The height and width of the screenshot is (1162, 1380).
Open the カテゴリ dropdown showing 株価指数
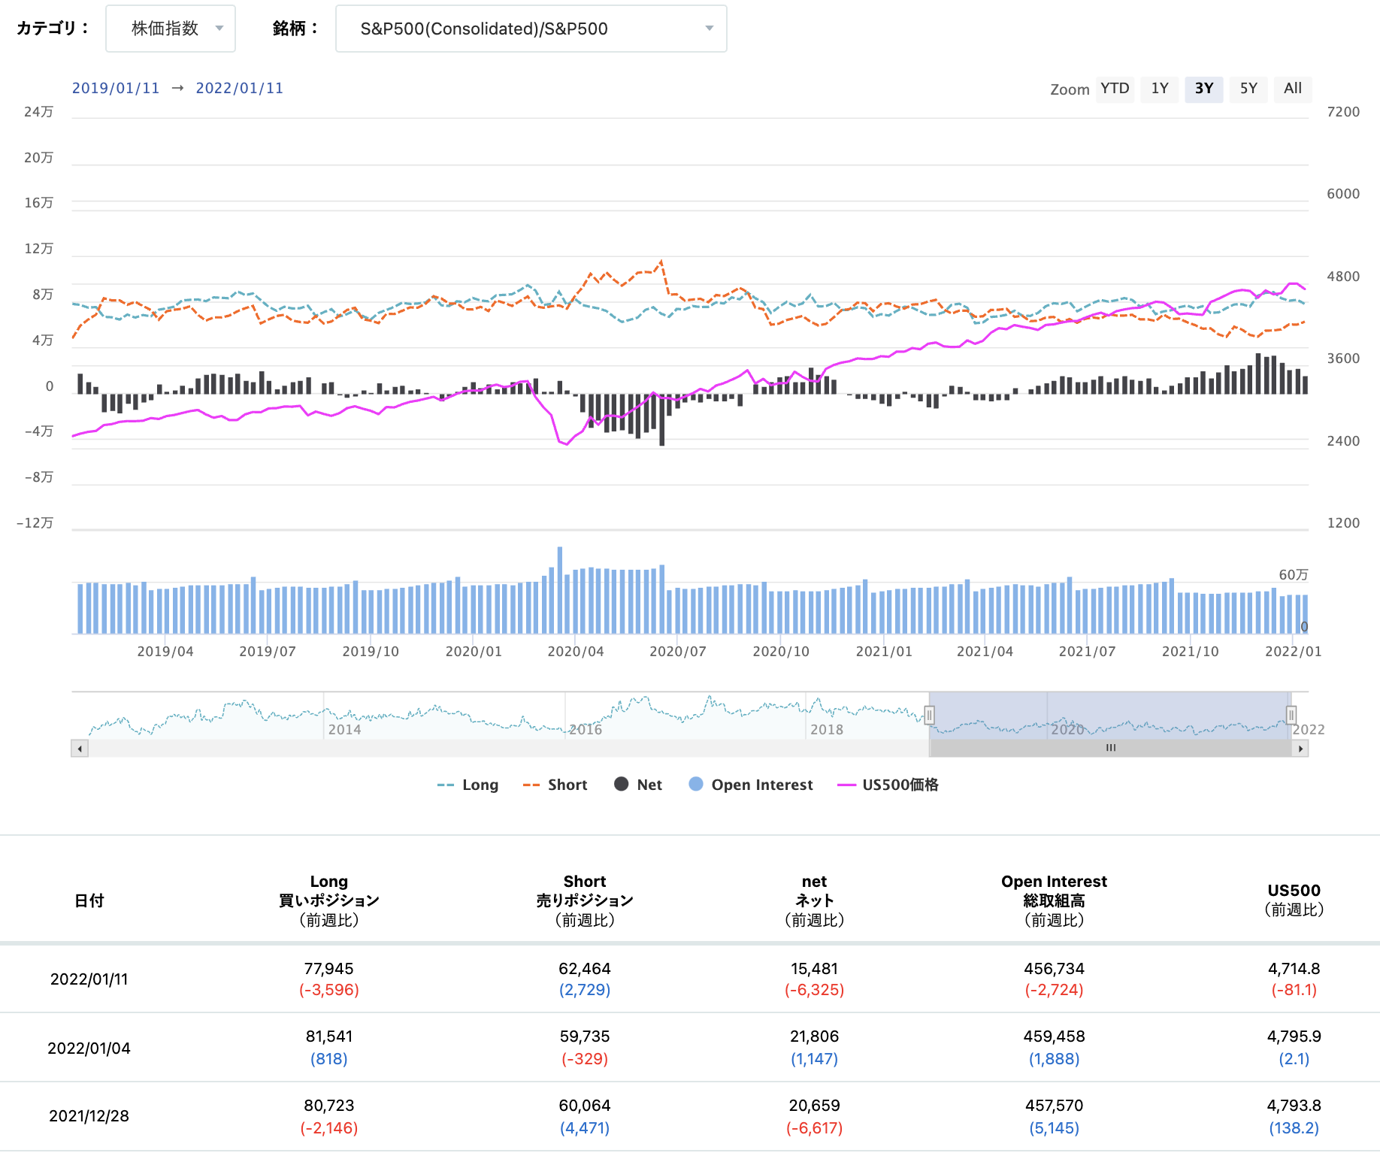pos(171,29)
